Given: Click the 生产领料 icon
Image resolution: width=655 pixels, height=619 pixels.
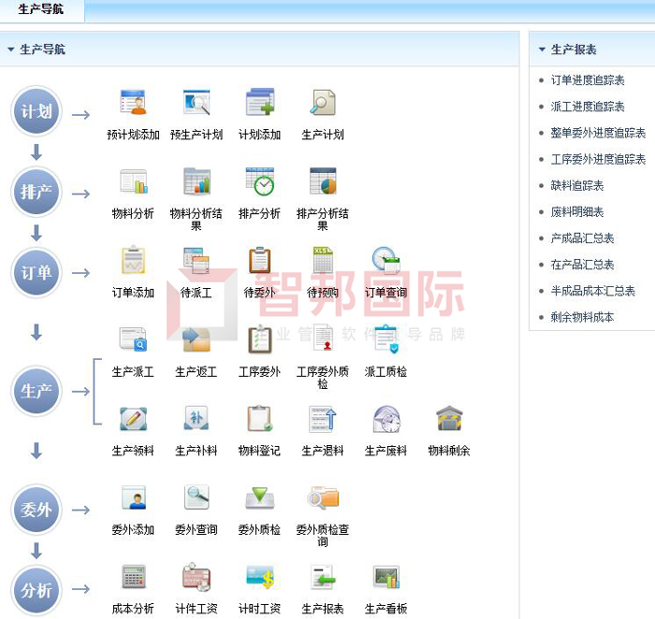Looking at the screenshot, I should 133,418.
